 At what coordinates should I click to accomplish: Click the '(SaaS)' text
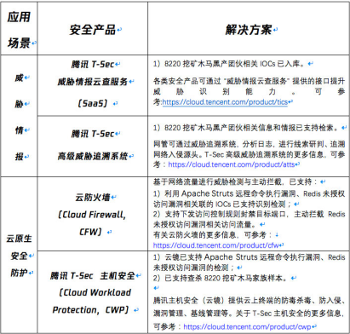coord(93,103)
